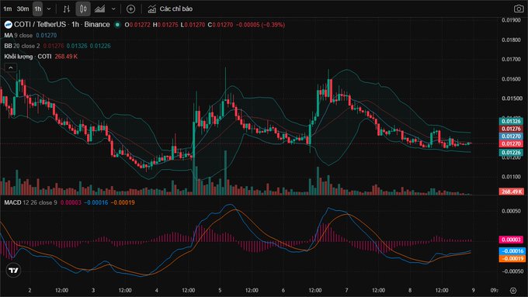Click the 0.01226 lower band price label
Screen dimensions: 528x297
[511, 153]
